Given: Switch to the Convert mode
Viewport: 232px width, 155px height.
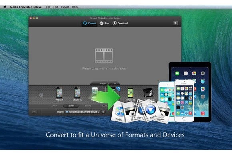Looking at the screenshot, I should pos(89,23).
